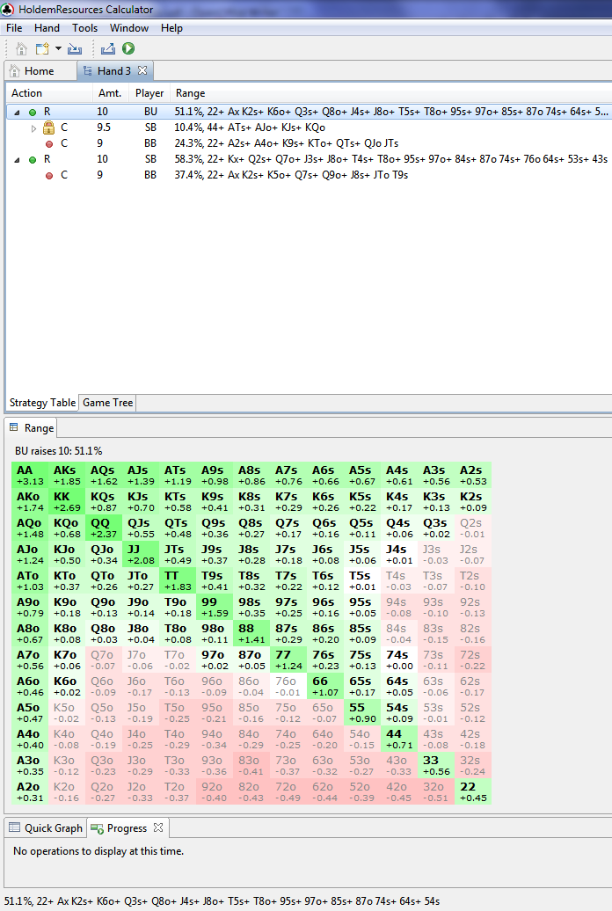Sort by the Action column header
612x911 pixels.
pos(49,93)
